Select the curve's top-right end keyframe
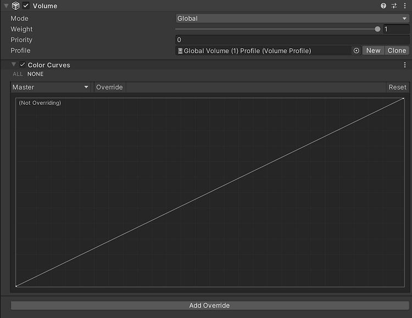412x318 pixels. (403, 98)
